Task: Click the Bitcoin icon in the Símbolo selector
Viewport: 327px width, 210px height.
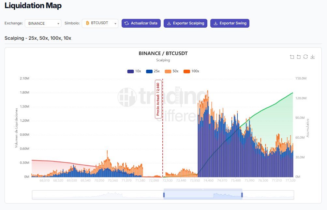Action: coord(88,23)
